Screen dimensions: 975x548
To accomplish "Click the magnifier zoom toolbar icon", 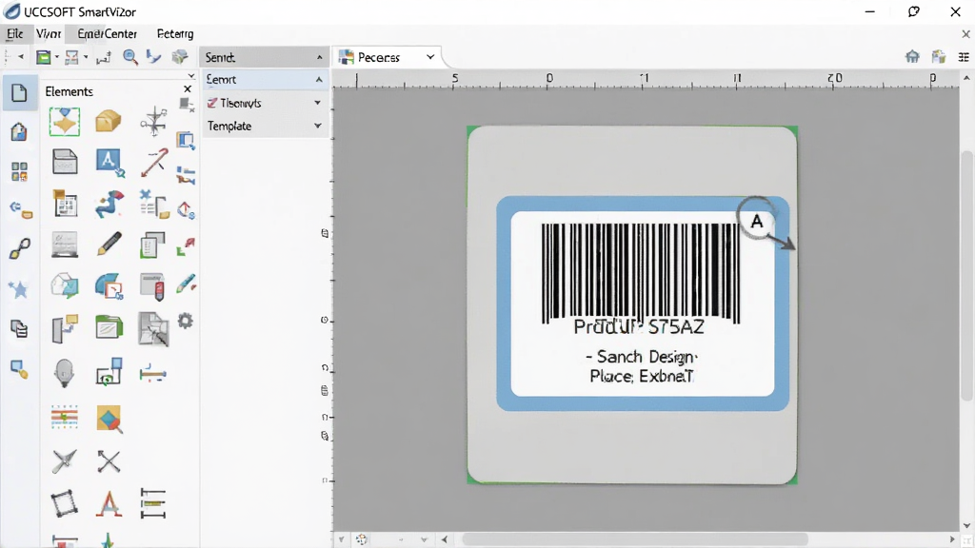I will click(129, 57).
